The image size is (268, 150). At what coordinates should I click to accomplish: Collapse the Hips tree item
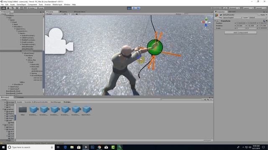(7, 17)
